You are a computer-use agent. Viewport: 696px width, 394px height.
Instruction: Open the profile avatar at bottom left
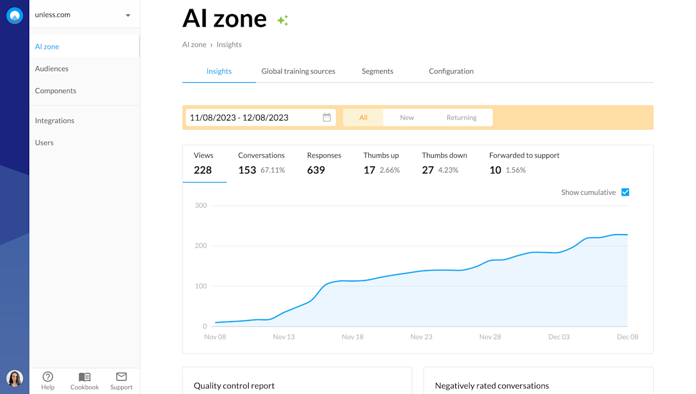(x=14, y=378)
